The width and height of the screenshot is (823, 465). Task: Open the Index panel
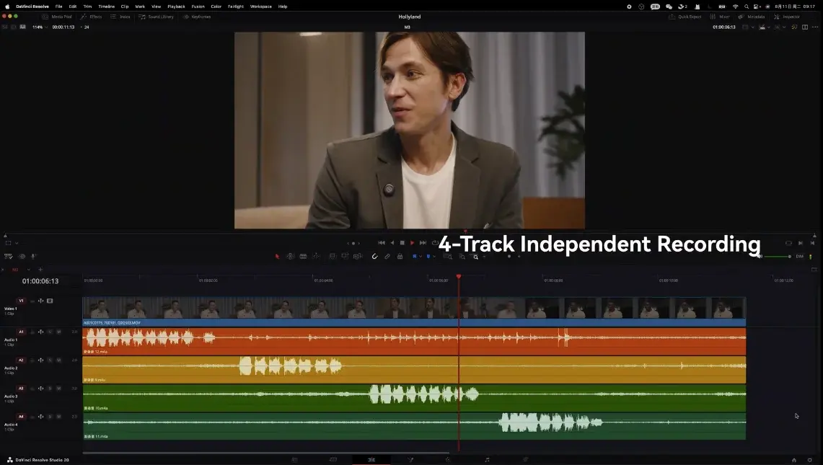(120, 17)
